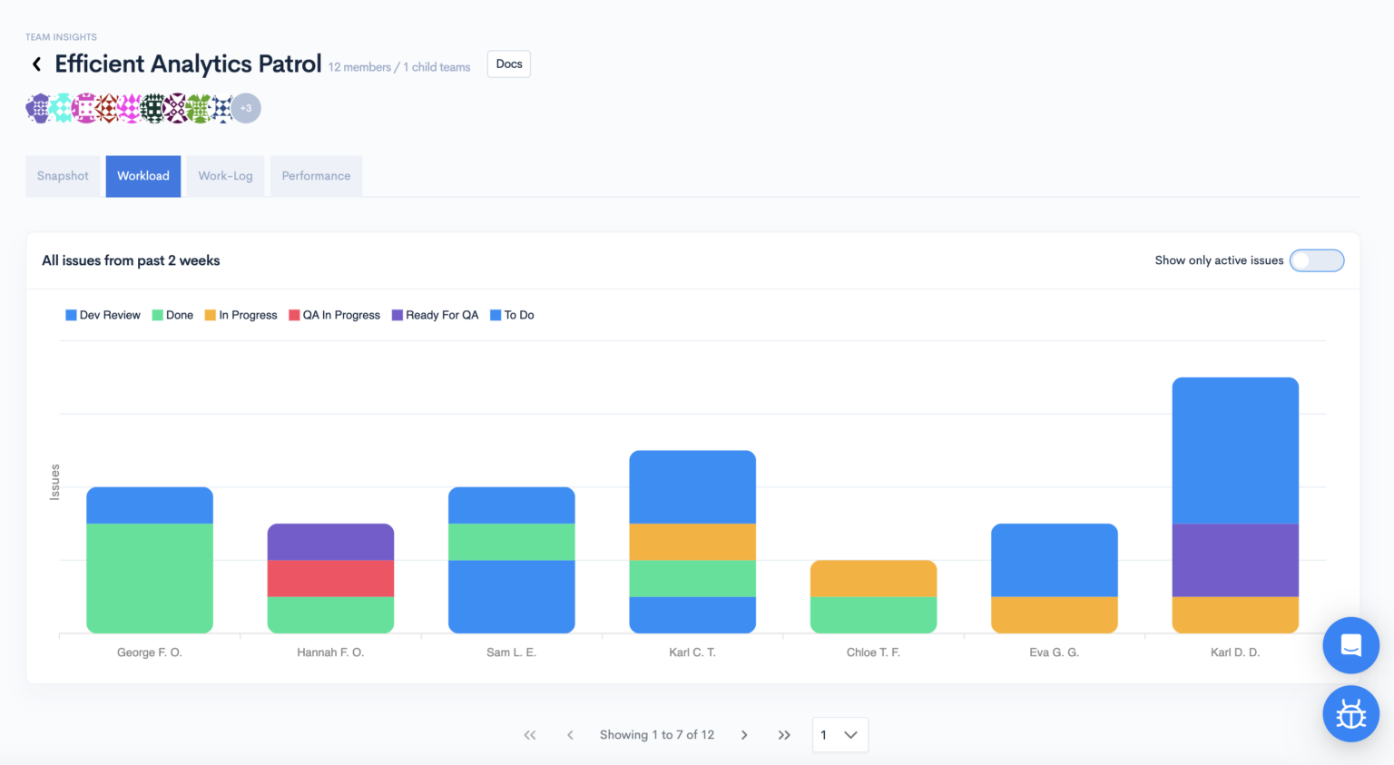Jump to the last page arrow
The width and height of the screenshot is (1394, 765).
point(784,735)
